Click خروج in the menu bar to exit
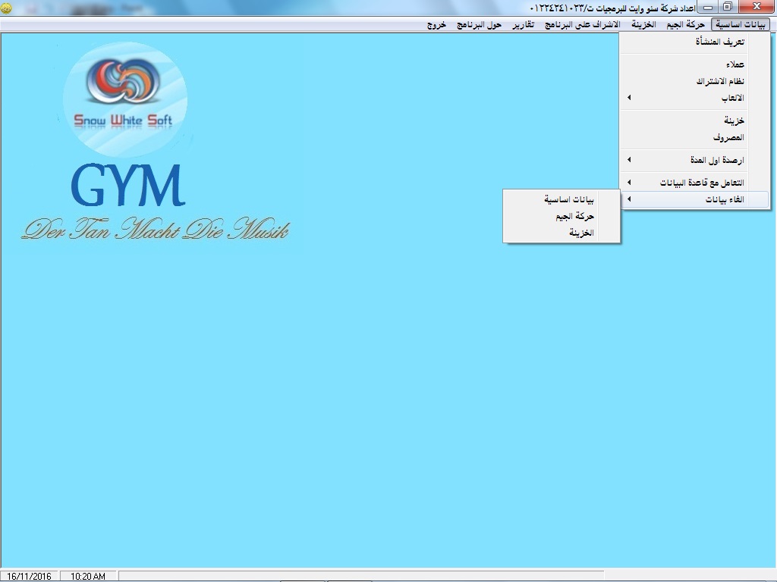Viewport: 777px width, 582px height. 436,24
